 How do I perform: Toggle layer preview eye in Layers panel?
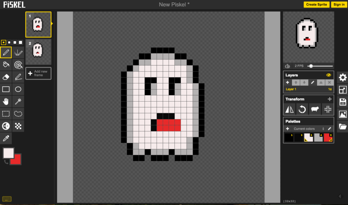click(329, 75)
